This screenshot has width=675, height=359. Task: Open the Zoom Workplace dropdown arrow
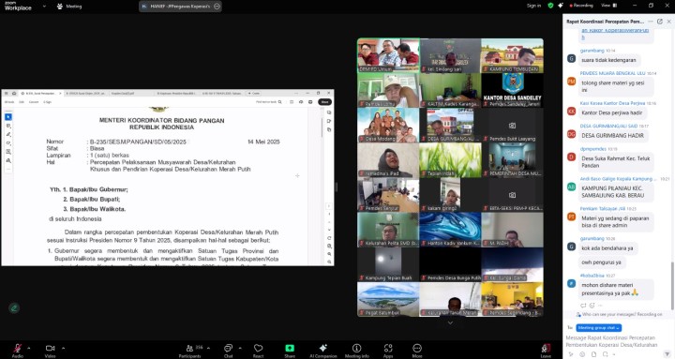pos(44,7)
